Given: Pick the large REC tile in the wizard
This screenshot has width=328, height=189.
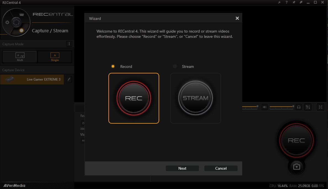Looking at the screenshot, I should pos(134,98).
